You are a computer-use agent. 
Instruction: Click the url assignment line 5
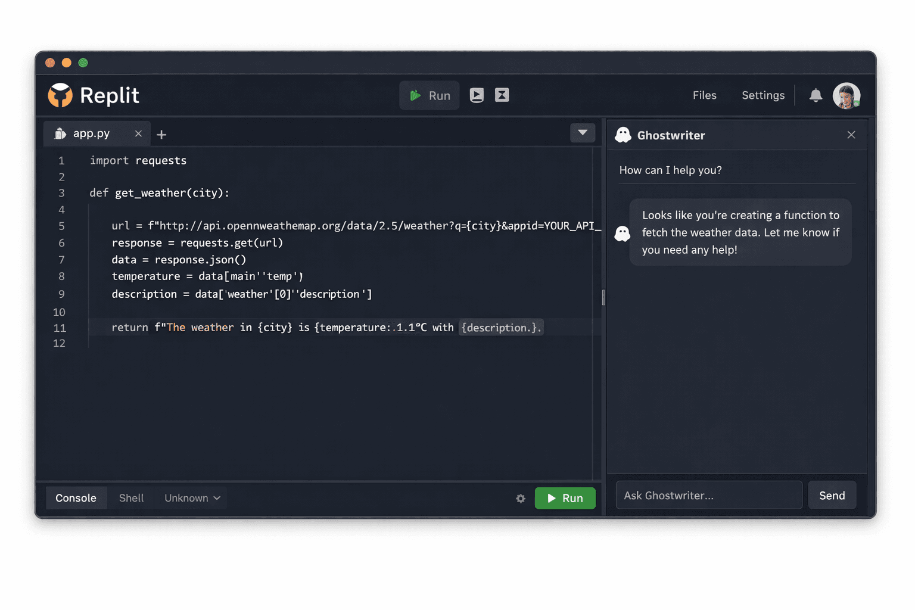click(356, 226)
